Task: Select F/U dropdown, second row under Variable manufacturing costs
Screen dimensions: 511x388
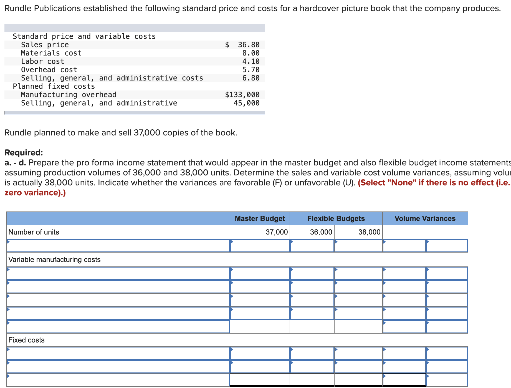Action: coord(447,287)
